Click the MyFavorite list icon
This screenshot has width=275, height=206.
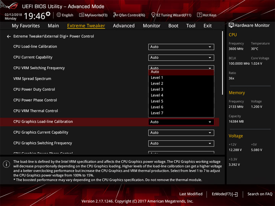[81, 15]
